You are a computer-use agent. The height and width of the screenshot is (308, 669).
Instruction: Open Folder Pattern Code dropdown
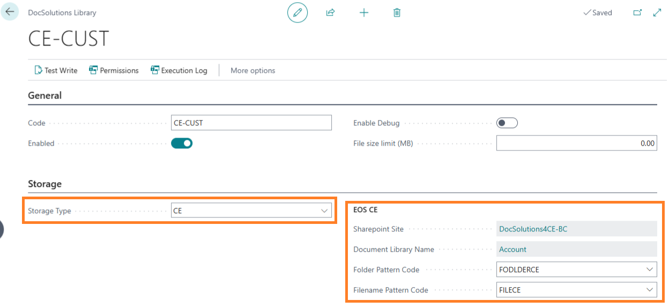[650, 269]
